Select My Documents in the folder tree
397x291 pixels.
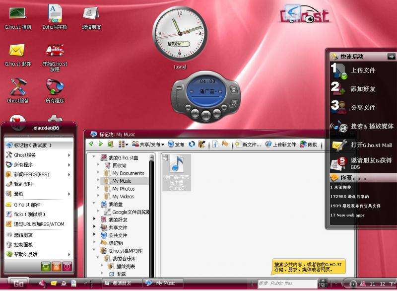(x=125, y=173)
